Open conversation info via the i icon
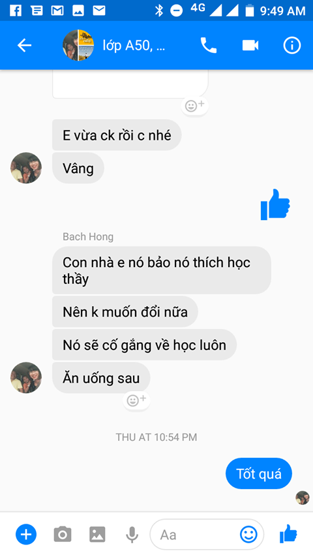 (292, 46)
